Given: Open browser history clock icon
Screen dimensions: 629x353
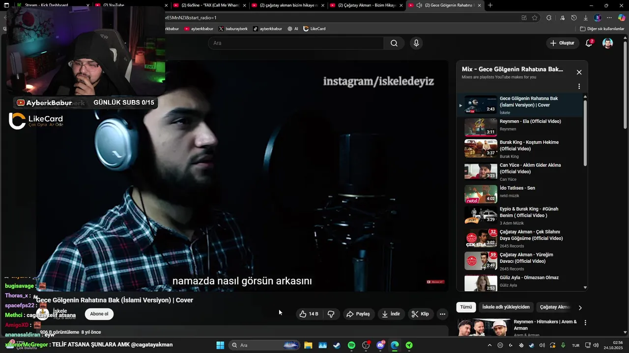Looking at the screenshot, I should (574, 18).
